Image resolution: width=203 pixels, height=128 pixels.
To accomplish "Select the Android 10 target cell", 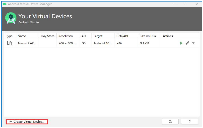I will click(103, 43).
